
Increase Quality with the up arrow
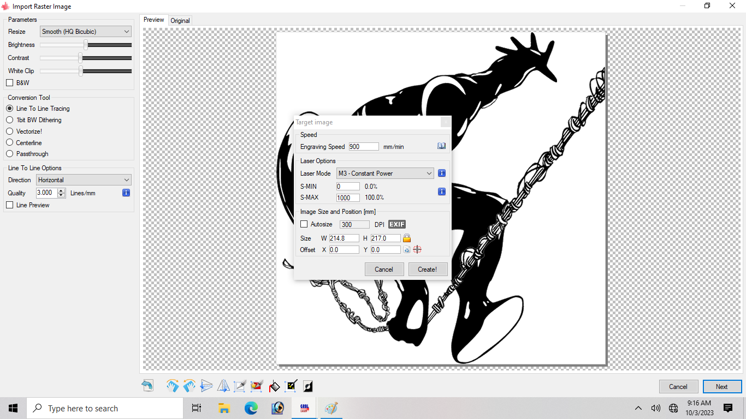point(61,190)
